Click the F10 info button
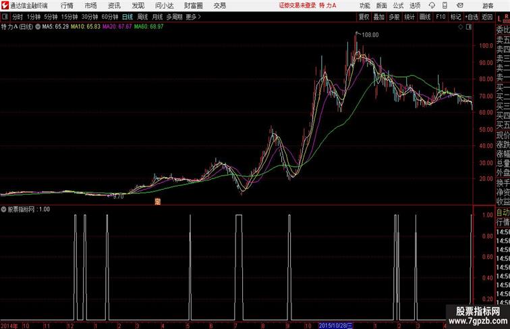 coord(441,17)
